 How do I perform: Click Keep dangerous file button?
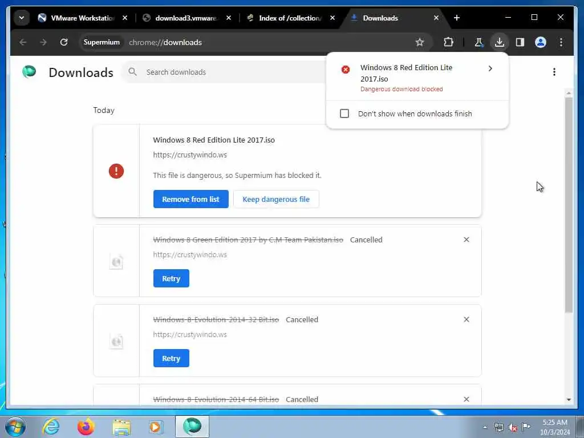(x=276, y=199)
